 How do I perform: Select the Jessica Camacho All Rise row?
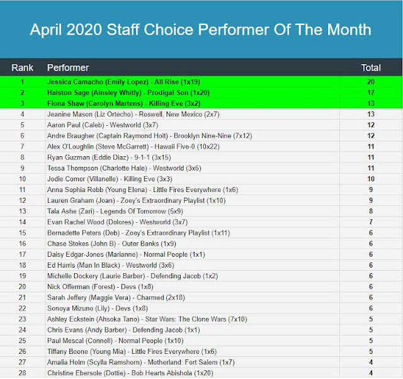coord(201,82)
